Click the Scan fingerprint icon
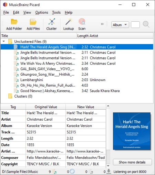The height and width of the screenshot is (175, 155). click(x=82, y=22)
